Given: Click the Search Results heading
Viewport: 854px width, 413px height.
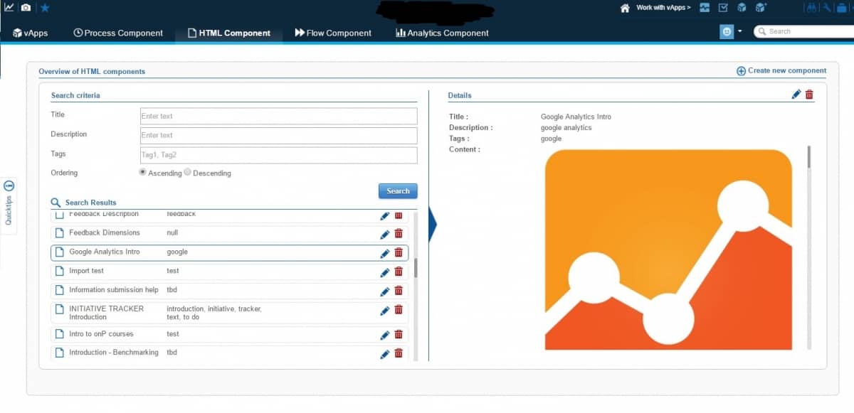Looking at the screenshot, I should point(90,203).
